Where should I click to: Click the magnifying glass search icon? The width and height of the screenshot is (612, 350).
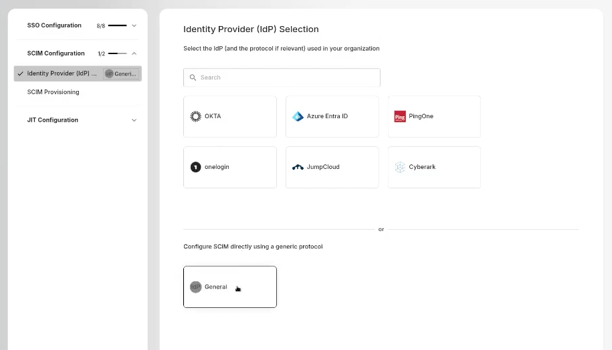(x=193, y=77)
